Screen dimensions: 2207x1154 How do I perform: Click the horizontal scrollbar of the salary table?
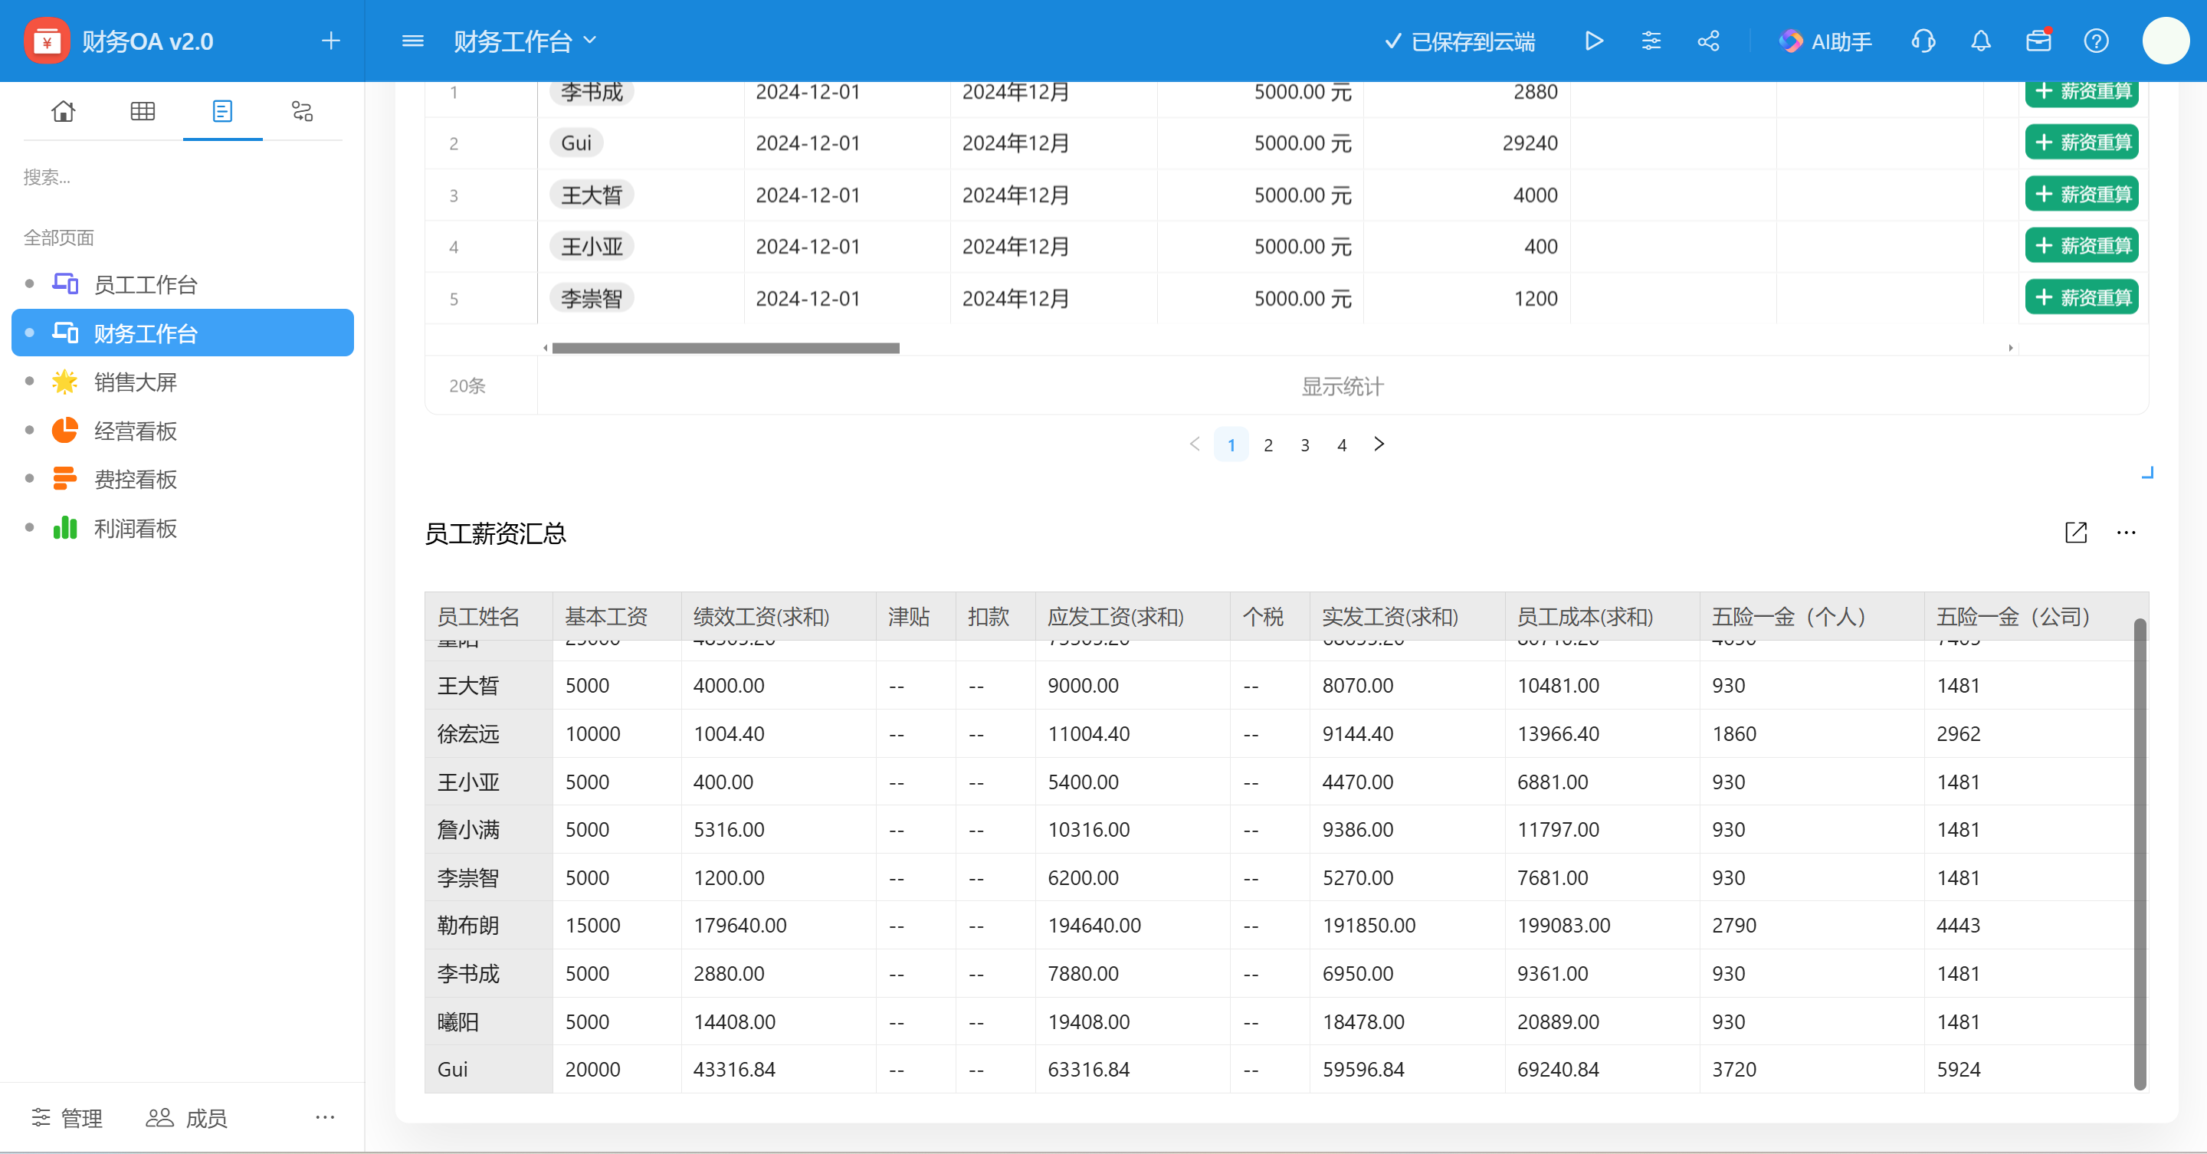(x=726, y=348)
